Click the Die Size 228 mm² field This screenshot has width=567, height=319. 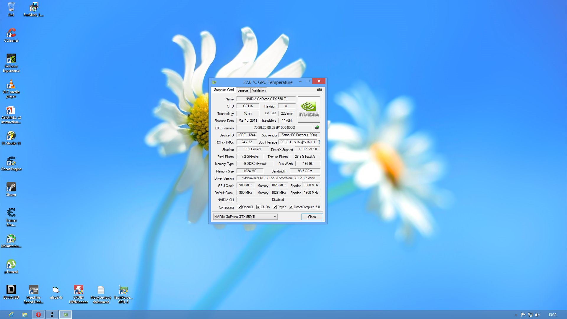point(287,113)
